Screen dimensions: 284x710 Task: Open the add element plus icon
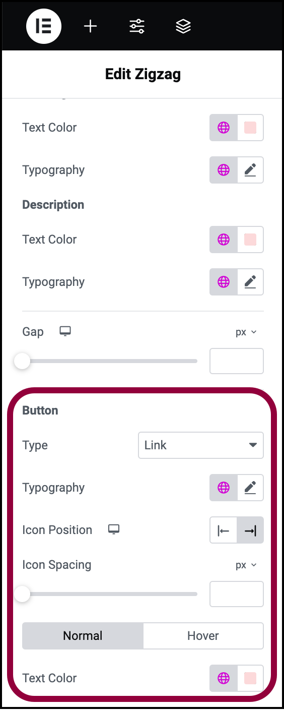pyautogui.click(x=90, y=26)
